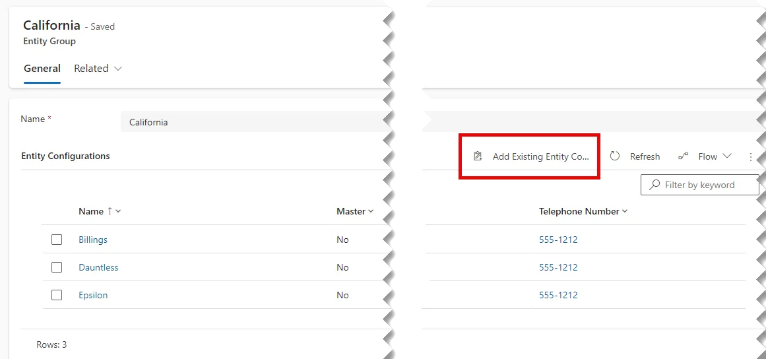Click the Entity Group subtitle text

[49, 41]
